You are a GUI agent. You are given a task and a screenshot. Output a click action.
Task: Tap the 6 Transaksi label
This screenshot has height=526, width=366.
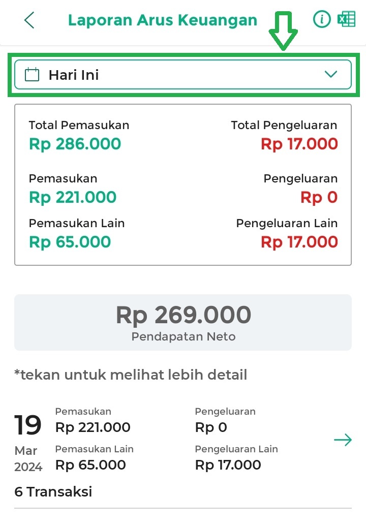53,492
